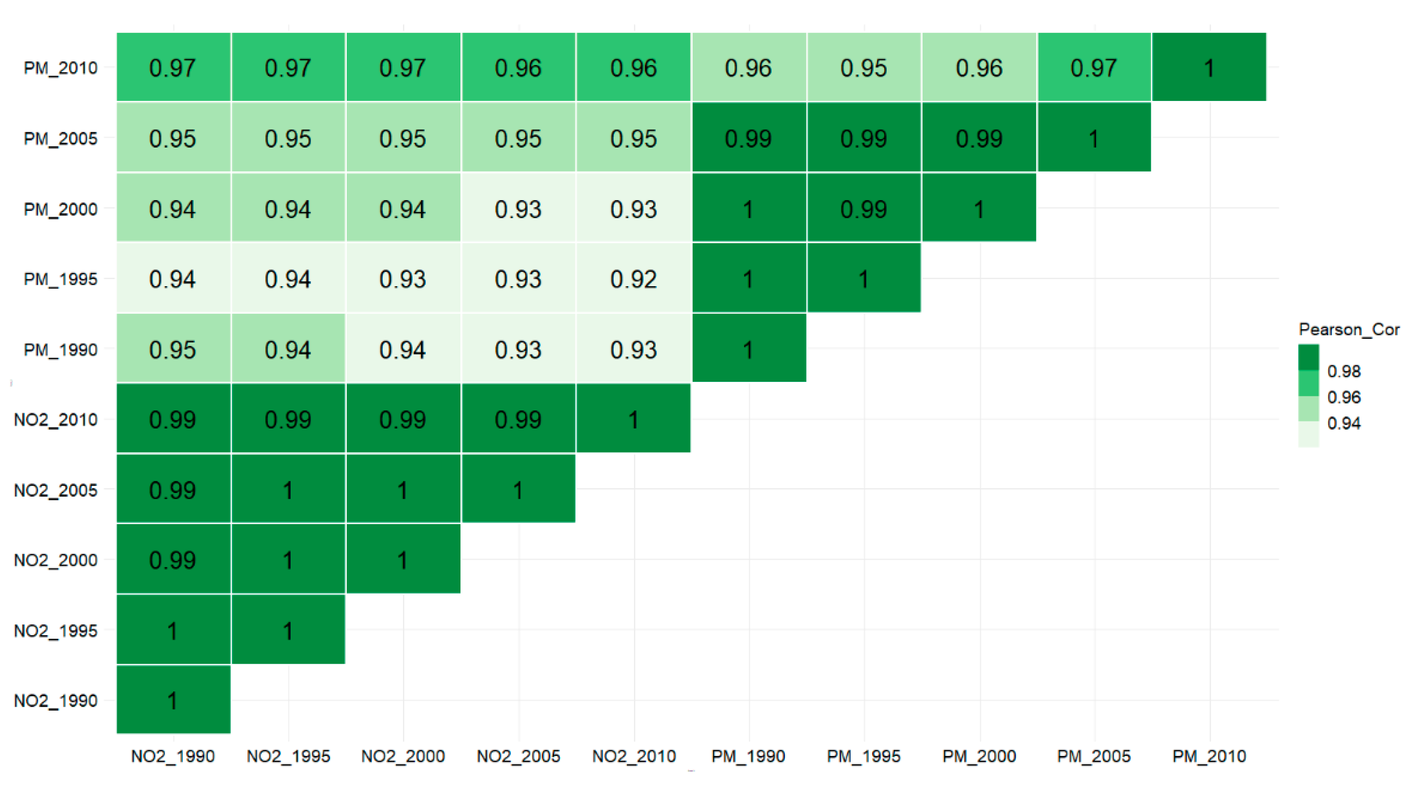Image resolution: width=1413 pixels, height=795 pixels.
Task: Click the PM_1990 row, NO2_1990 column cell
Action: (173, 349)
